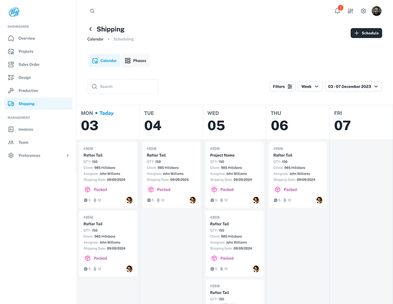The image size is (393, 304).
Task: Click assignee avatar on second Monday card
Action: click(x=129, y=269)
